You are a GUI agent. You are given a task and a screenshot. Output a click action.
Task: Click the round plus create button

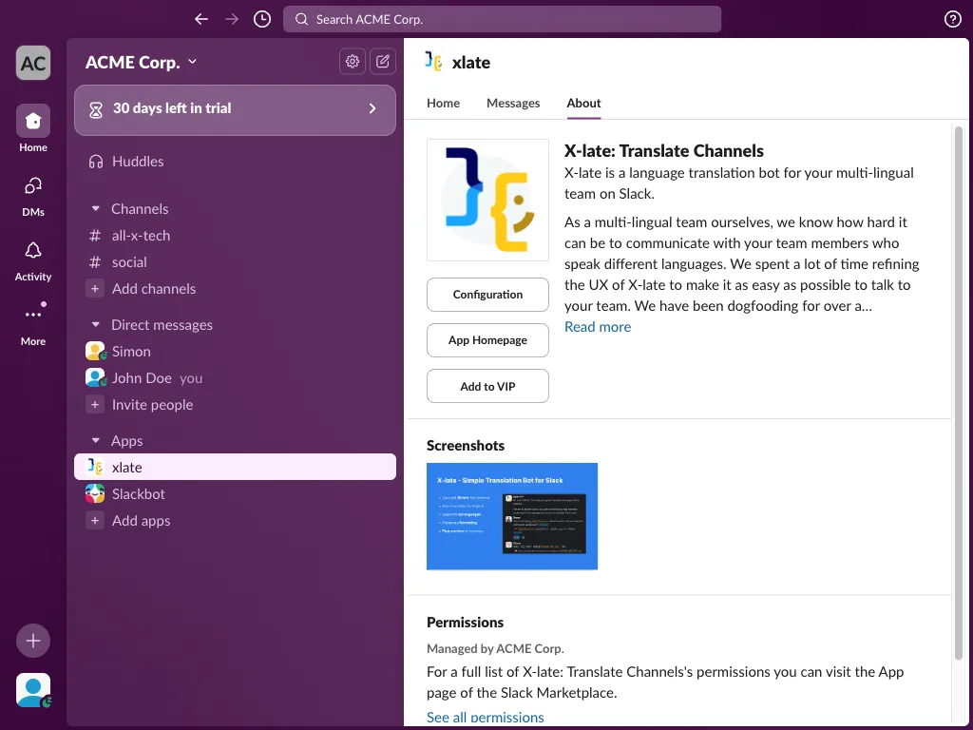coord(33,641)
